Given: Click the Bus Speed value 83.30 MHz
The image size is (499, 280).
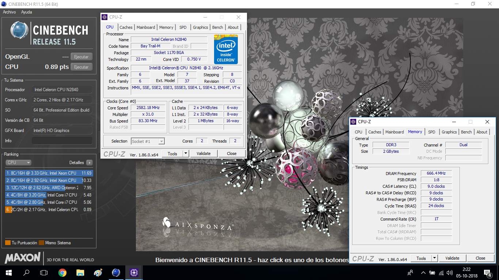Looking at the screenshot, I should point(149,121).
